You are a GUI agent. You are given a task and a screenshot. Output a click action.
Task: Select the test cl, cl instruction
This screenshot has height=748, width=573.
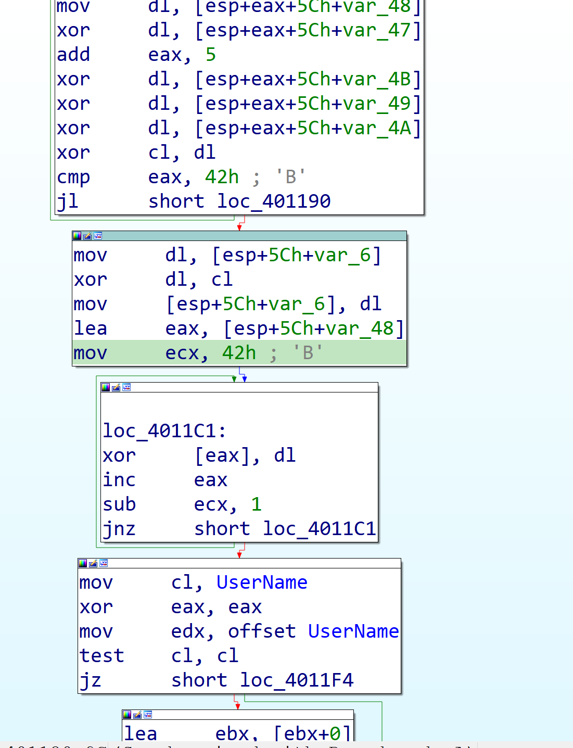[x=159, y=656]
